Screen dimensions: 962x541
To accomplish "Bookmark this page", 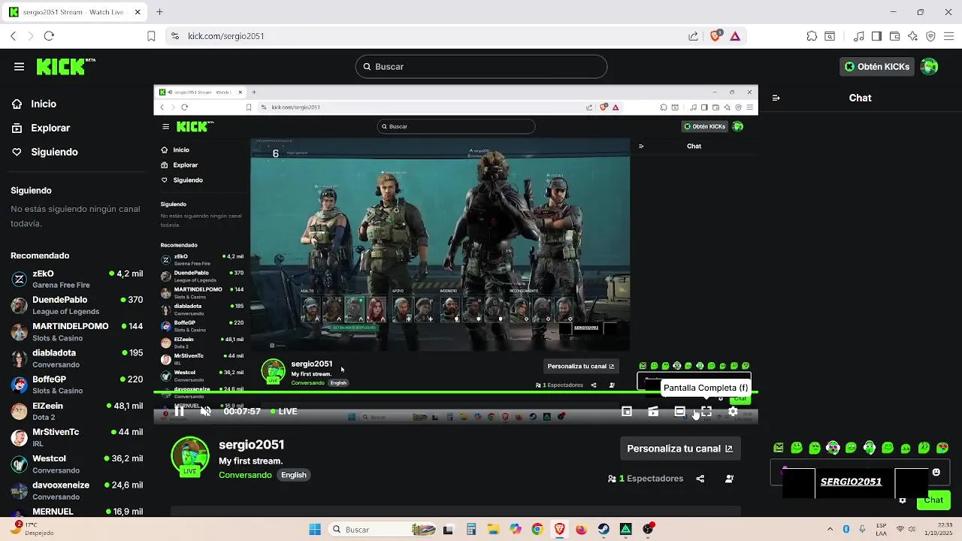I will [x=151, y=36].
